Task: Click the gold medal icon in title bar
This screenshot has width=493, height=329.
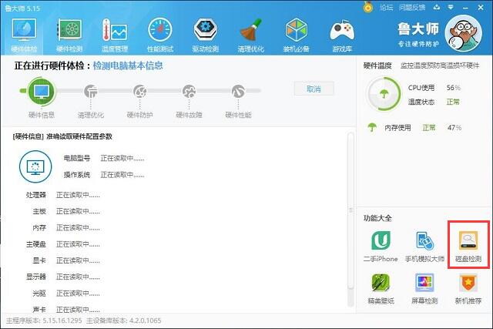Action: tap(367, 7)
